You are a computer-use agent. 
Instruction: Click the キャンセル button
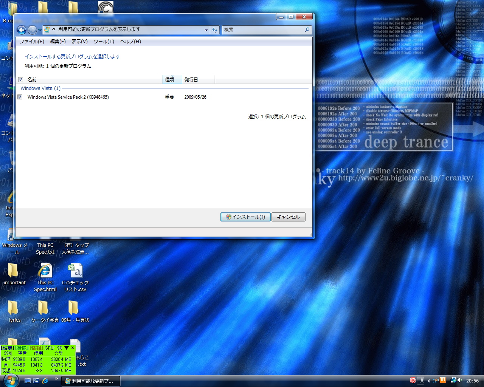[289, 217]
